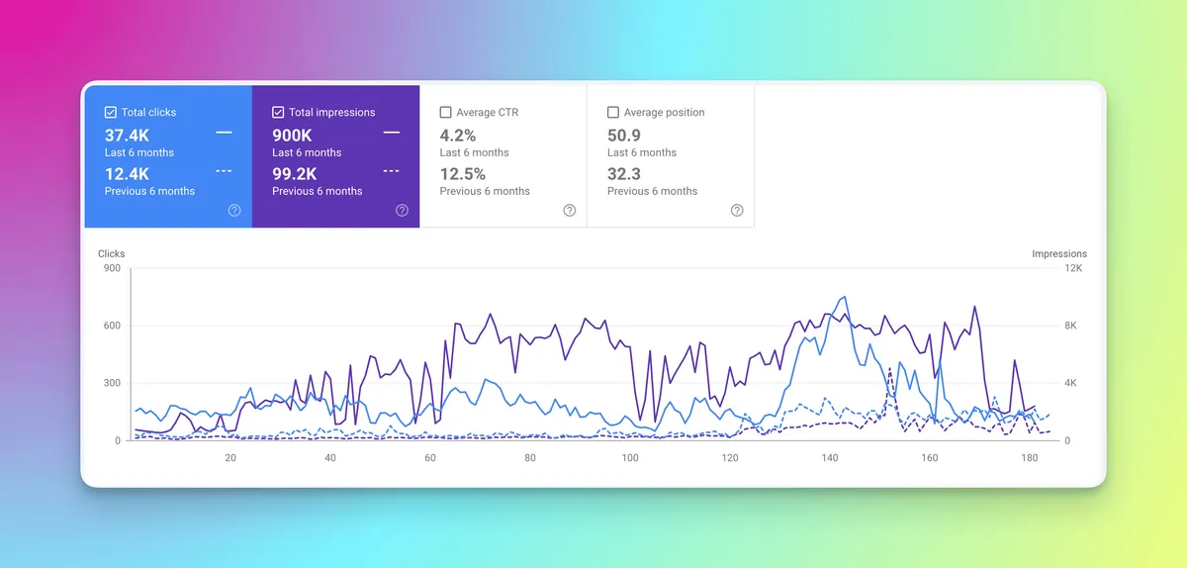This screenshot has width=1187, height=568.
Task: Click the Clicks axis label
Action: [x=112, y=254]
